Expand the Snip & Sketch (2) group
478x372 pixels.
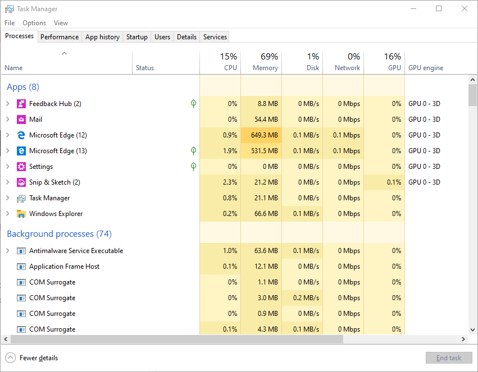8,182
